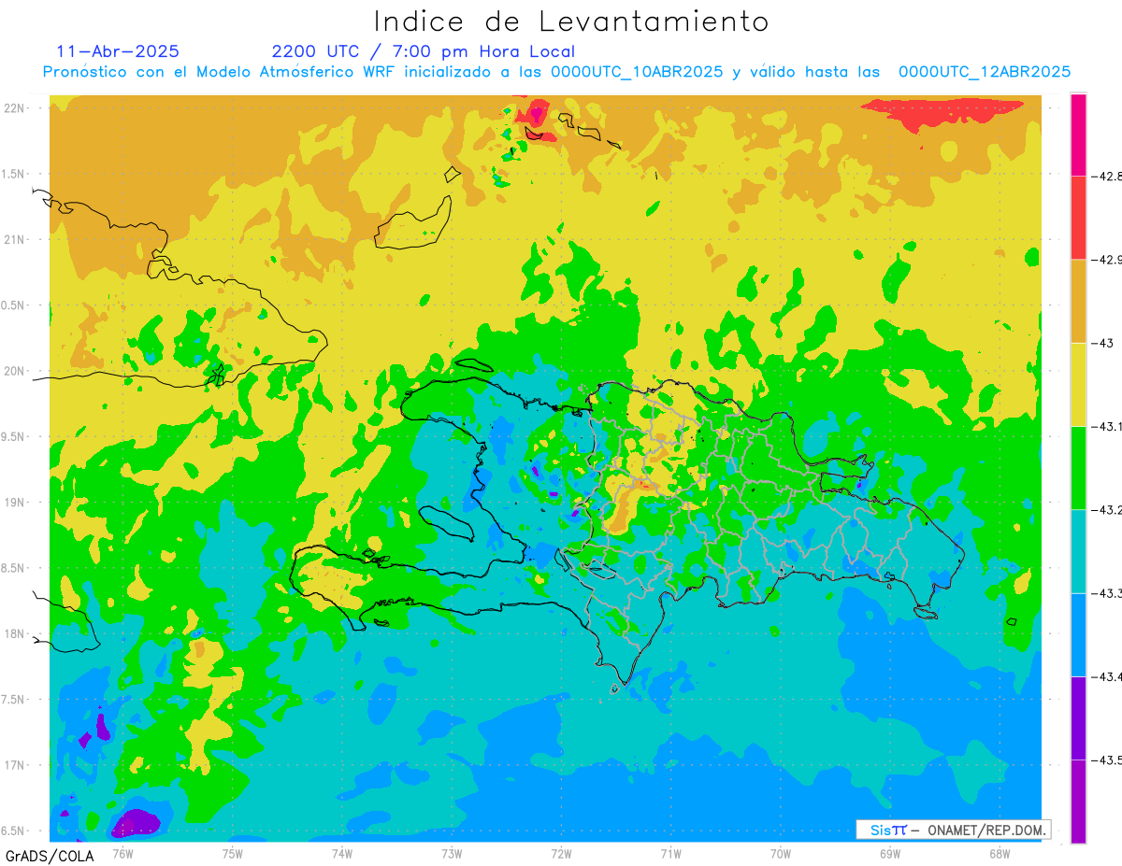This screenshot has height=866, width=1122.
Task: Click the red color bar segment
Action: click(x=1078, y=218)
